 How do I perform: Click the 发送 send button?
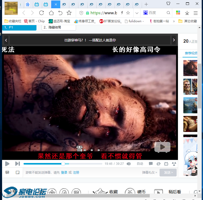(168, 173)
